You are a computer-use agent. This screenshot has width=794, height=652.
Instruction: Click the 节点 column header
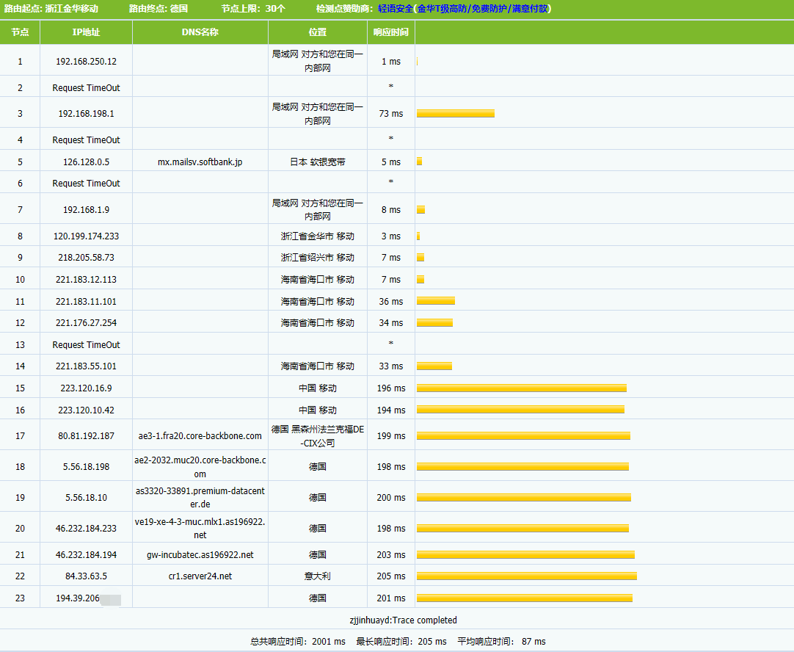pyautogui.click(x=20, y=32)
